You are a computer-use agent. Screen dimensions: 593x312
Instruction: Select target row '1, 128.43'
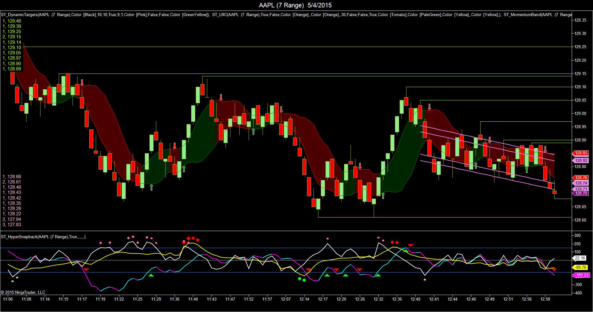[12, 192]
